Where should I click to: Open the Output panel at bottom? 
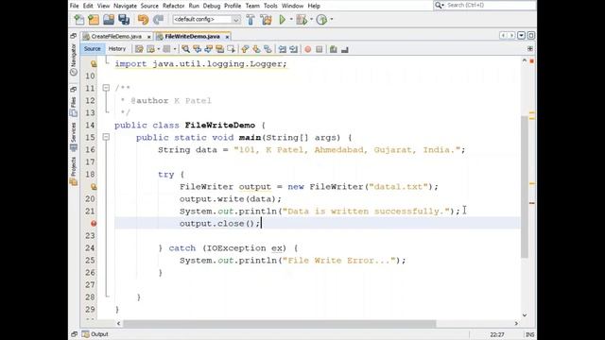pyautogui.click(x=95, y=334)
